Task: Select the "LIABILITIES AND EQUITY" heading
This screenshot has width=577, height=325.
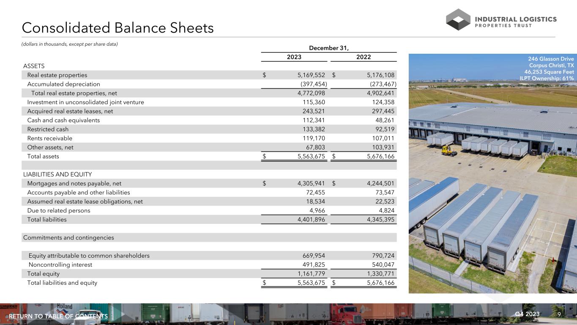Action: pos(57,174)
